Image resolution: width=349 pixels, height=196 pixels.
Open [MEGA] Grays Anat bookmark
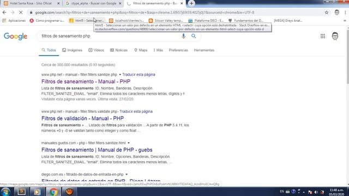(288, 21)
